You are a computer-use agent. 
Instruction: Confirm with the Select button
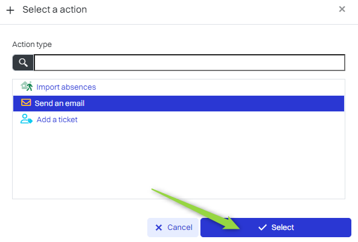[276, 228]
